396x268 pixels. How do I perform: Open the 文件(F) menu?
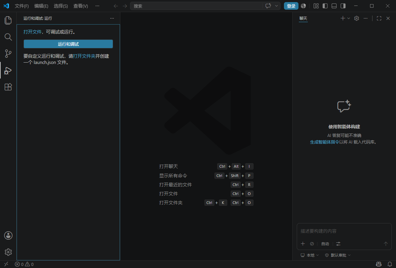click(21, 6)
